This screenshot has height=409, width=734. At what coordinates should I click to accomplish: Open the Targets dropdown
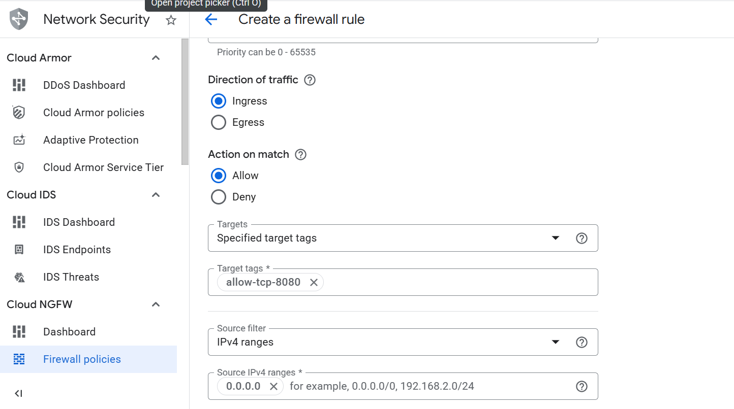(x=556, y=237)
